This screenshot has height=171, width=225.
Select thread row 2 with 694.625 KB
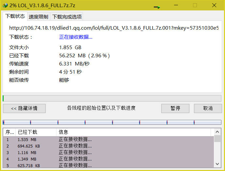(108, 146)
